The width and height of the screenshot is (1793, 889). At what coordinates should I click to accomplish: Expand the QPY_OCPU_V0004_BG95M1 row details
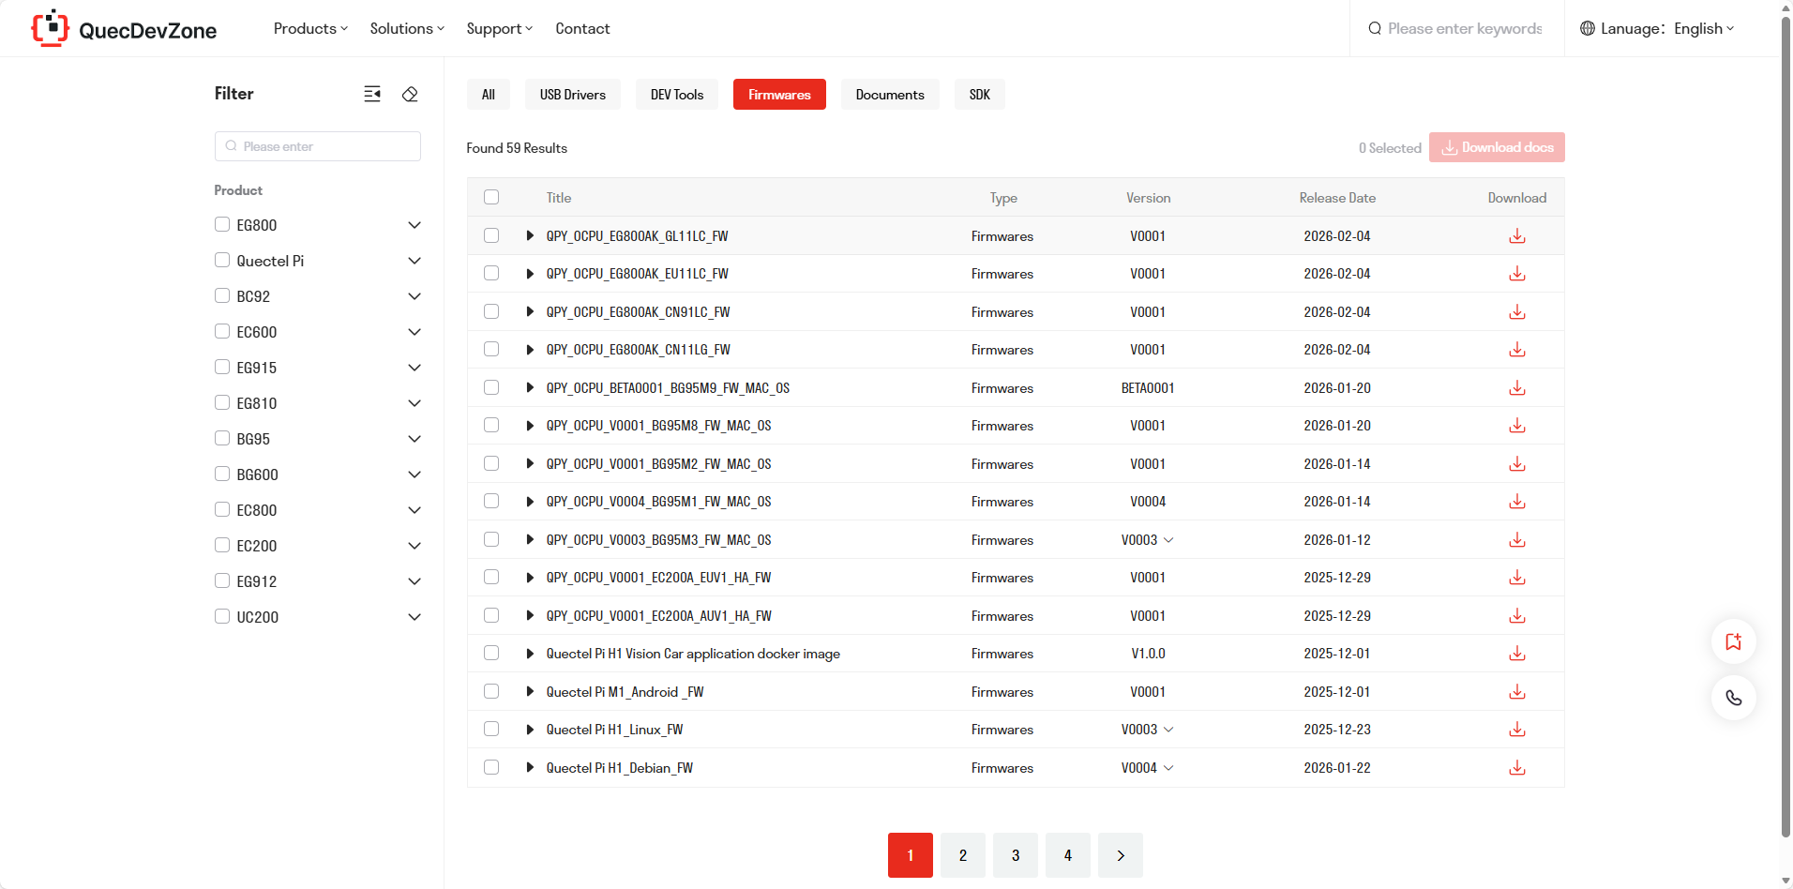(530, 502)
